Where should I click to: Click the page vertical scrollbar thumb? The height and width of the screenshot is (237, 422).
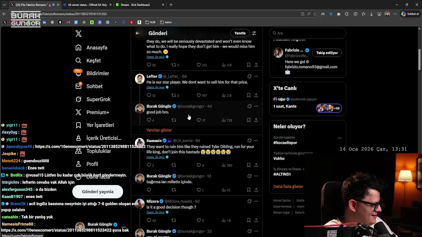[x=419, y=59]
